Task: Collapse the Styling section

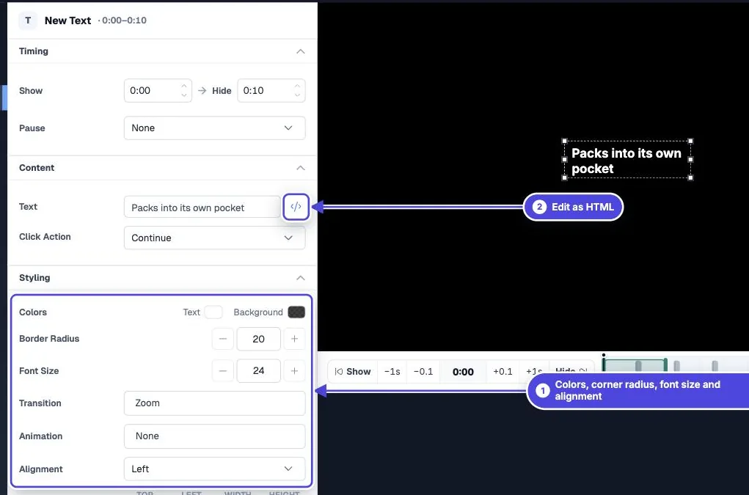Action: coord(301,278)
